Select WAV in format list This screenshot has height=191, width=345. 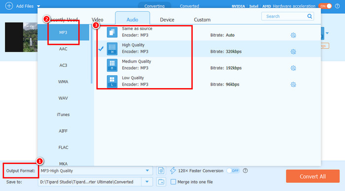click(x=63, y=98)
